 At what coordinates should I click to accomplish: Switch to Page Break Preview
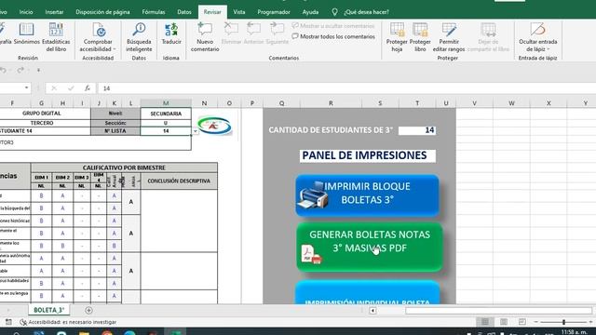click(x=522, y=322)
